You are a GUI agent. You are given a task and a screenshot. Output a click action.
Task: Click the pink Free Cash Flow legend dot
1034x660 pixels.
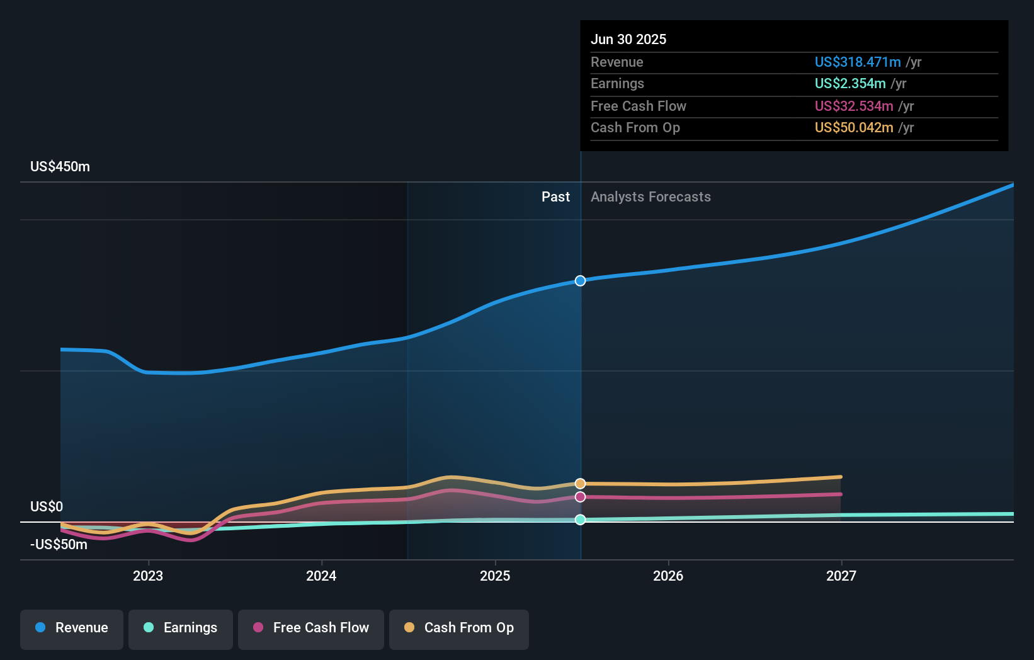pyautogui.click(x=257, y=628)
